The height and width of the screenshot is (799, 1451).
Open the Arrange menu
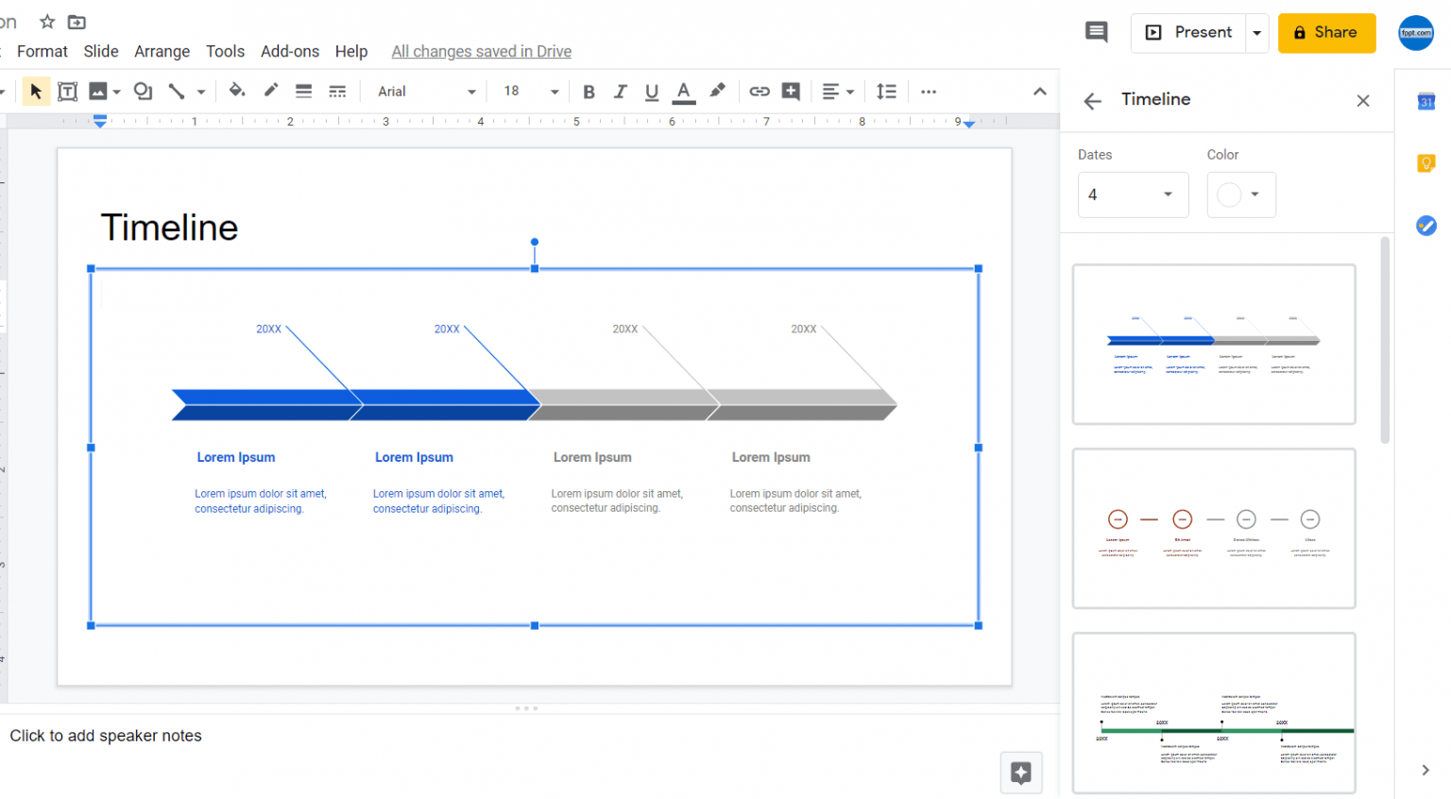point(162,51)
